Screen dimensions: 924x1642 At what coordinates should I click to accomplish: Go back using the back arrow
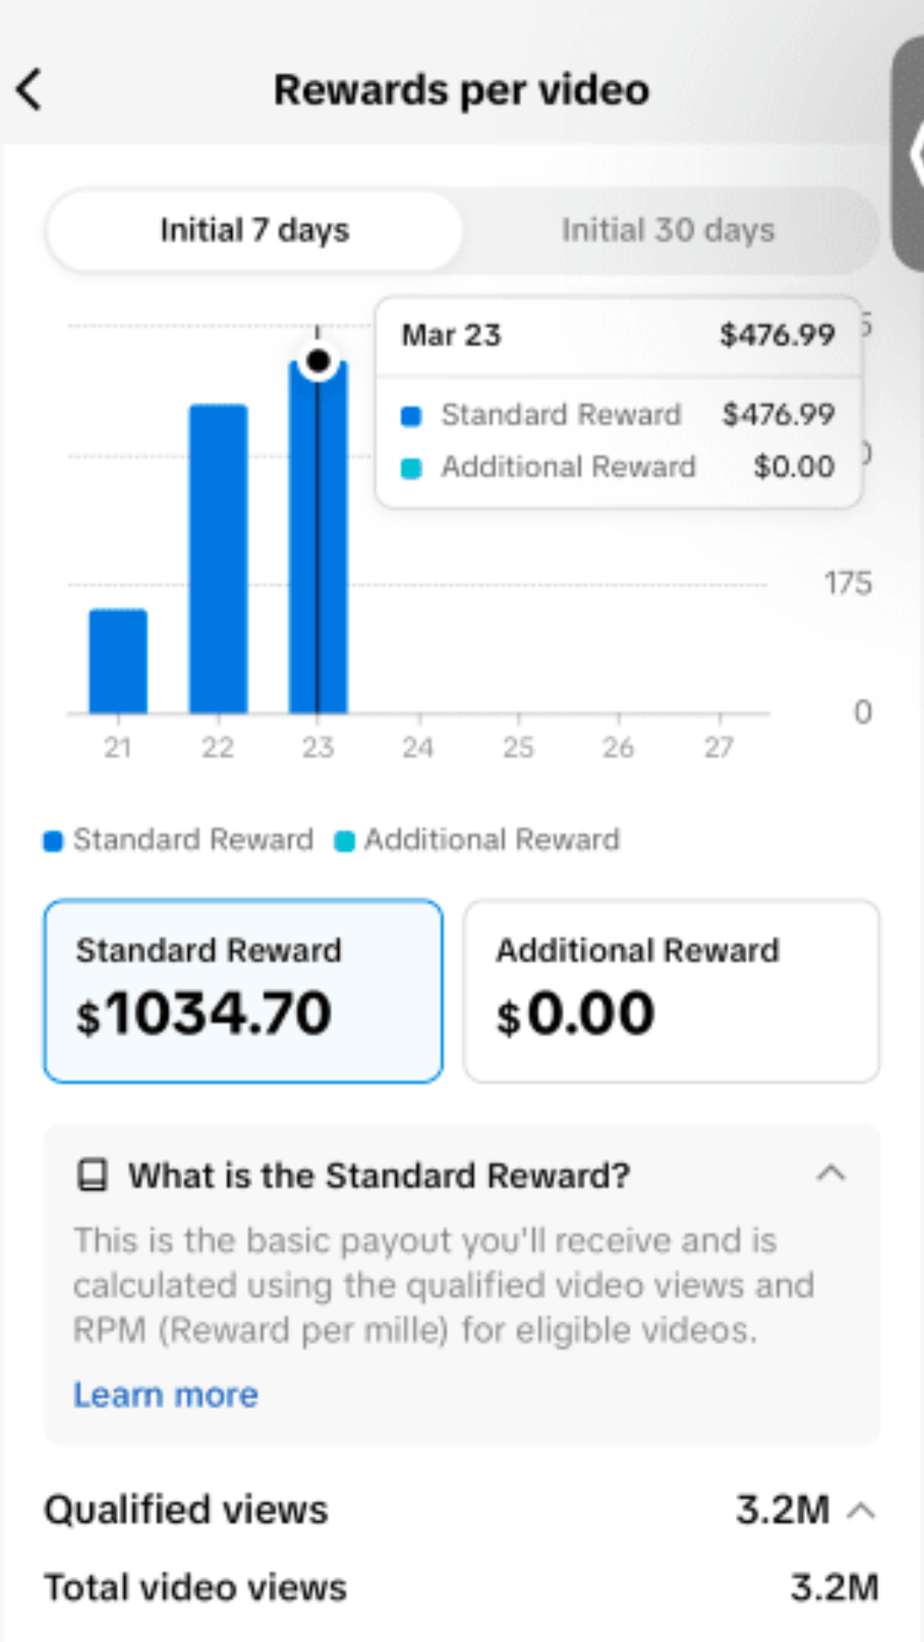tap(30, 90)
